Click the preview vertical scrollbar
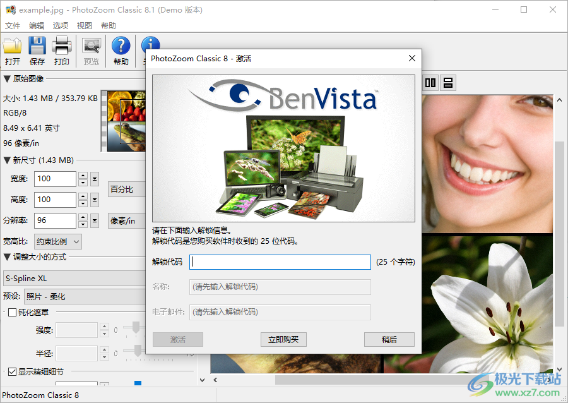The width and height of the screenshot is (568, 403). click(559, 236)
